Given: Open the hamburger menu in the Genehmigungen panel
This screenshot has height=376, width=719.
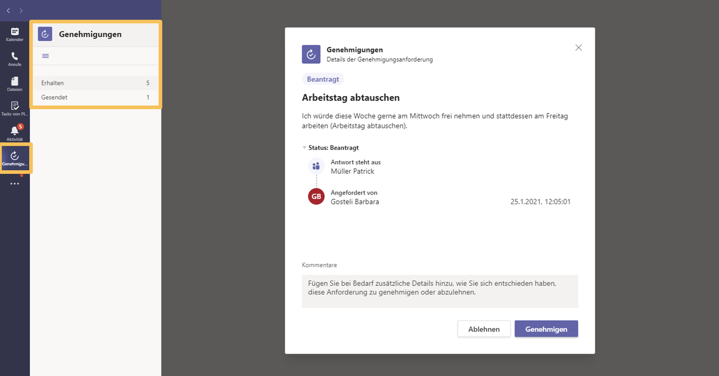Looking at the screenshot, I should coord(45,55).
